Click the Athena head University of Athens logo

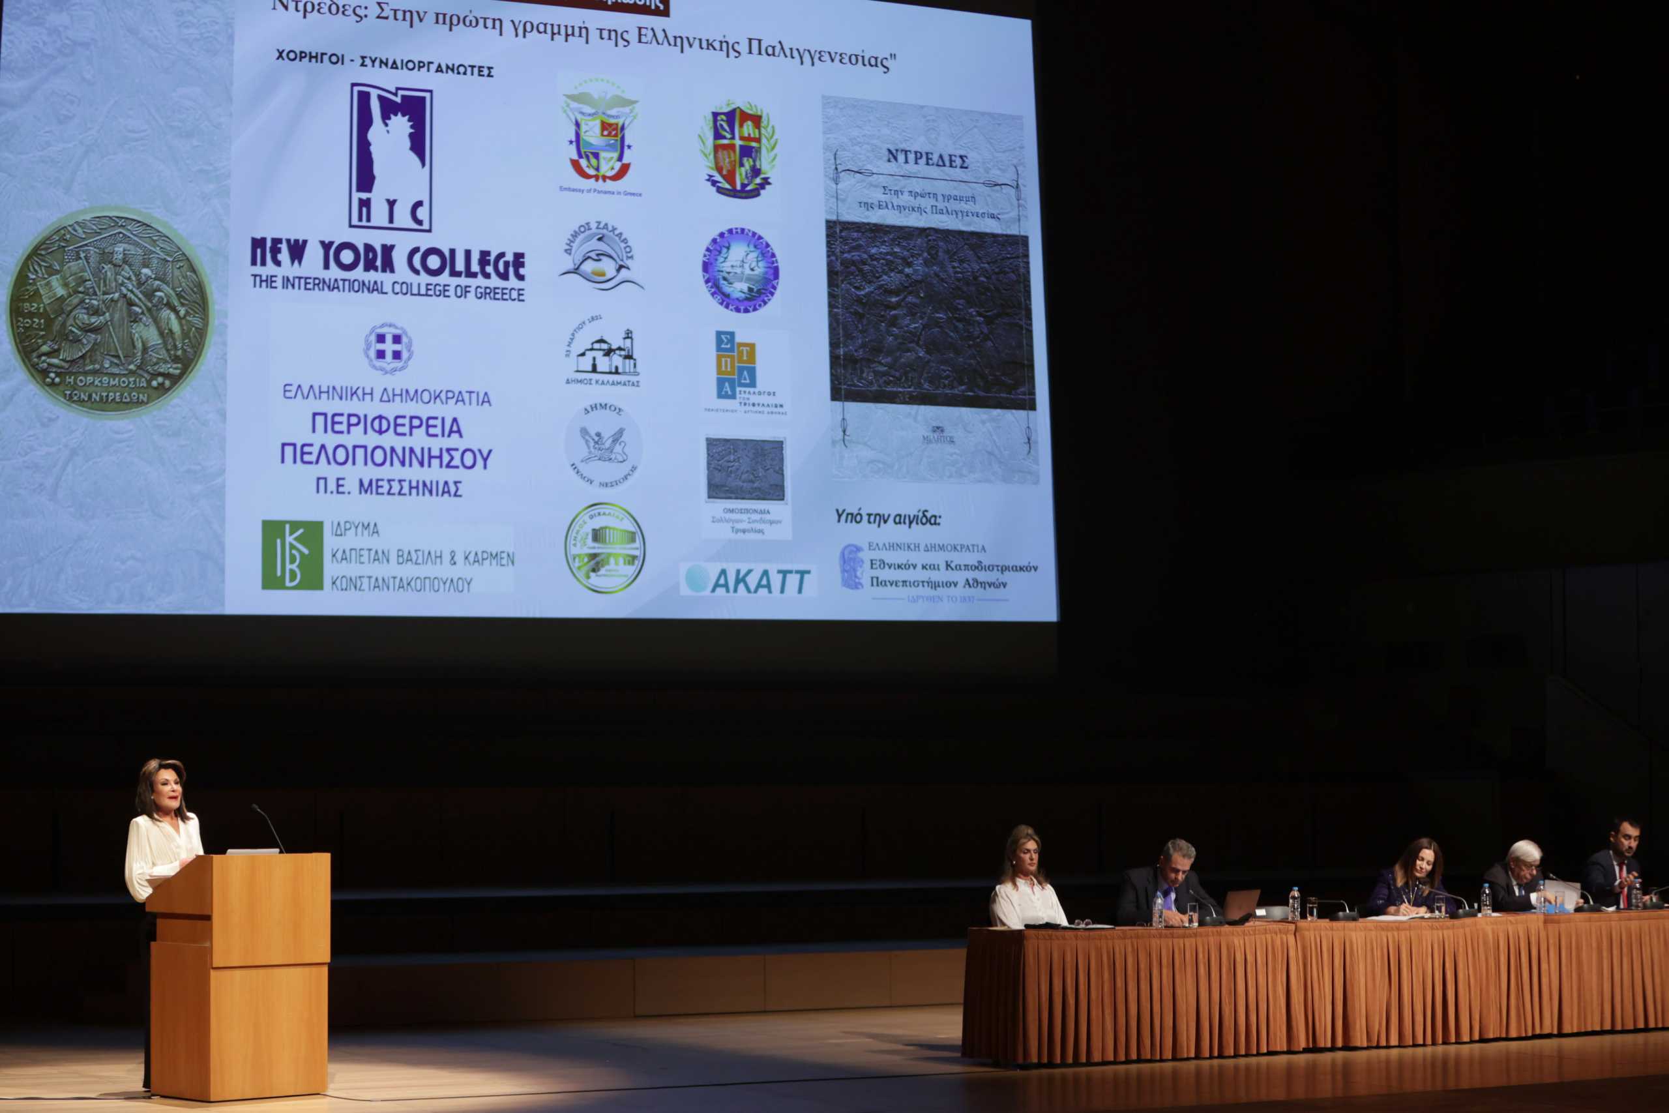tap(851, 567)
